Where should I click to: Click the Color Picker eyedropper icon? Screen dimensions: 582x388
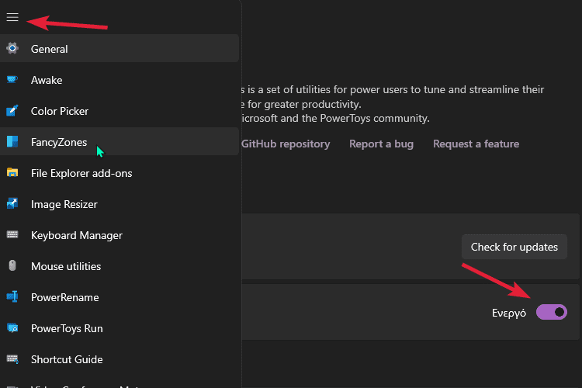[x=12, y=111]
